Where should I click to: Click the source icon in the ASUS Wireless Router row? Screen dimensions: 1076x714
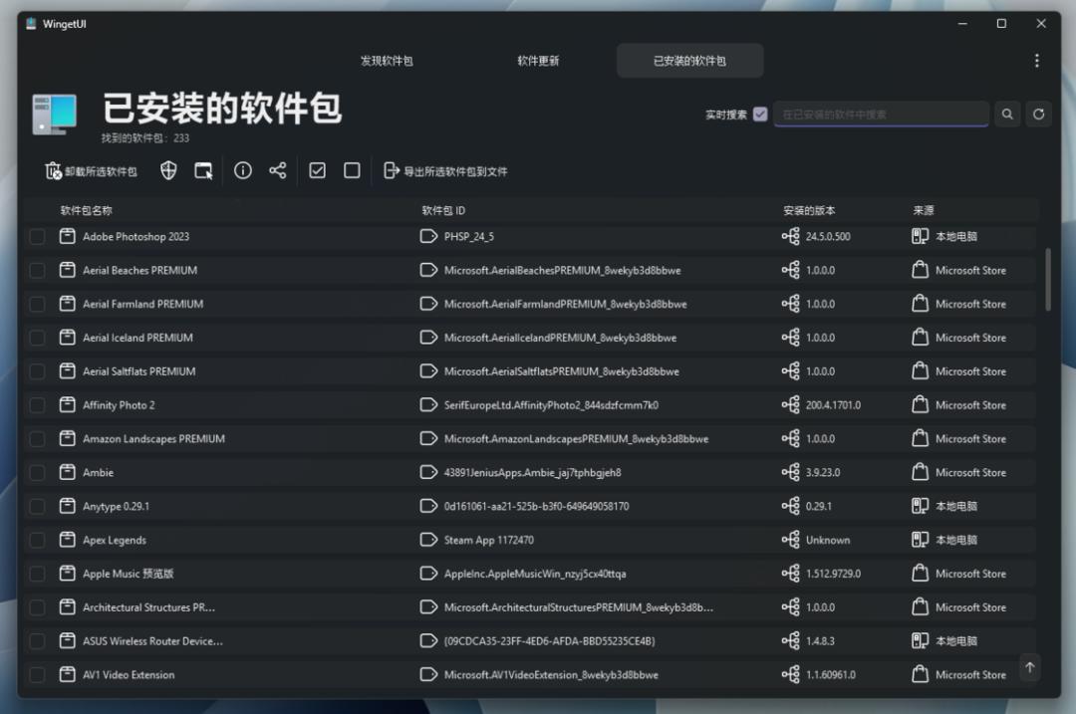point(920,641)
